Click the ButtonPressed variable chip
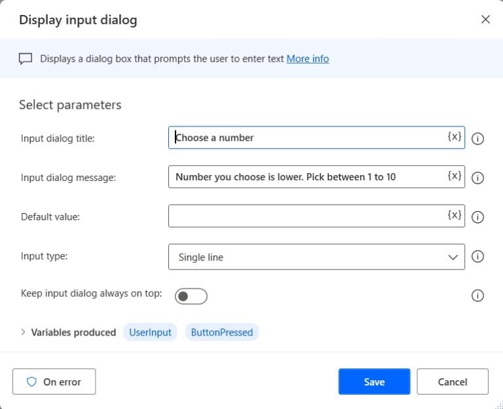Image resolution: width=503 pixels, height=409 pixels. tap(221, 332)
